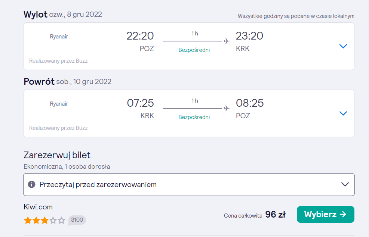Click the return flight airplane icon

pos(227,108)
